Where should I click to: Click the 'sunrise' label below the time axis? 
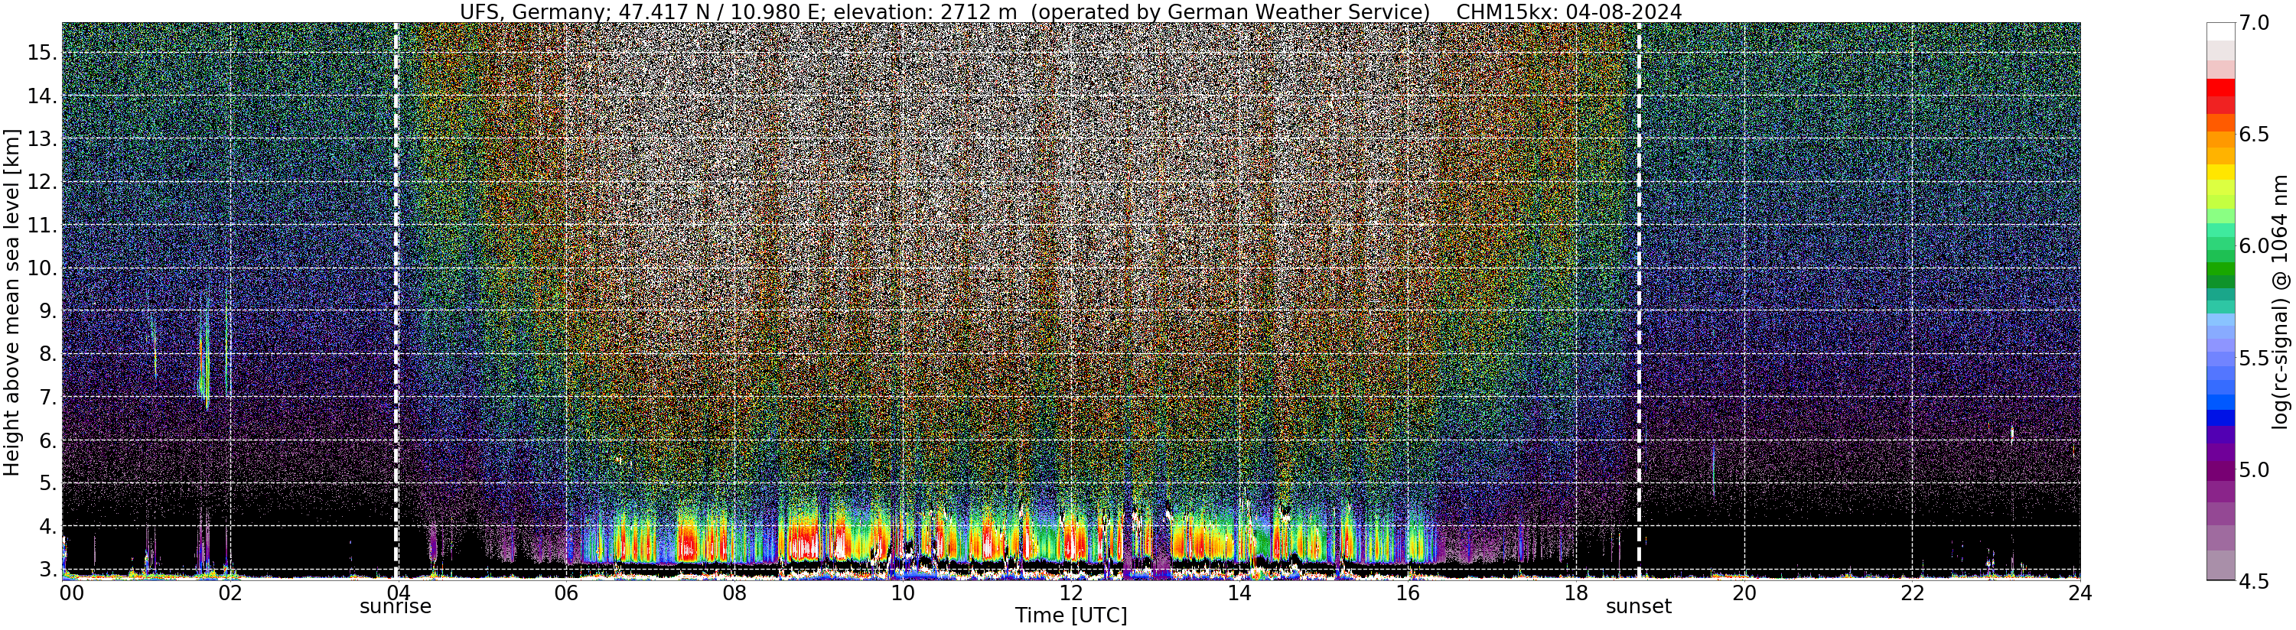coord(395,607)
